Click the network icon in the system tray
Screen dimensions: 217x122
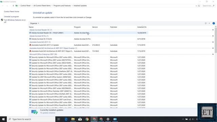(x=190, y=119)
